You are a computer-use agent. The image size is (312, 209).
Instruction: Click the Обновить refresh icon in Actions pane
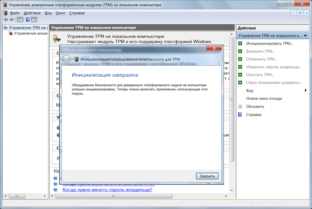tap(240, 107)
